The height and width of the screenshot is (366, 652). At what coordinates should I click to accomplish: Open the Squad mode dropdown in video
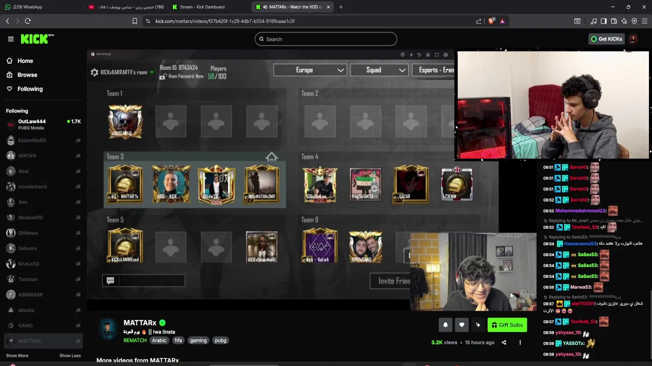pyautogui.click(x=380, y=70)
